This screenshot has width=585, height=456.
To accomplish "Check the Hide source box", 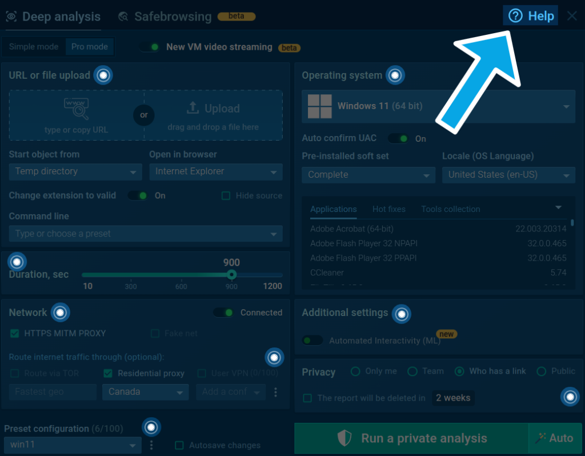I will pyautogui.click(x=226, y=195).
